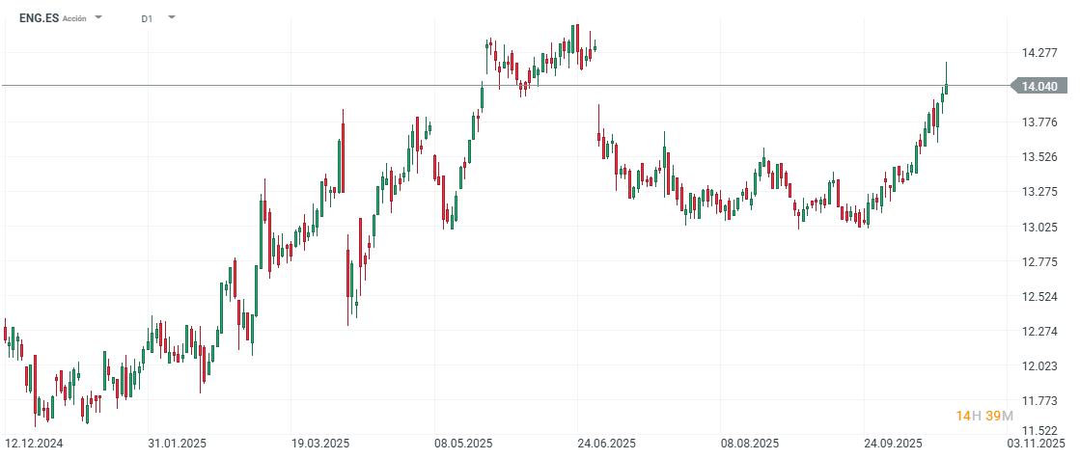The width and height of the screenshot is (1080, 459).
Task: Click the 31.01.2025 date on time axis
Action: pyautogui.click(x=177, y=444)
